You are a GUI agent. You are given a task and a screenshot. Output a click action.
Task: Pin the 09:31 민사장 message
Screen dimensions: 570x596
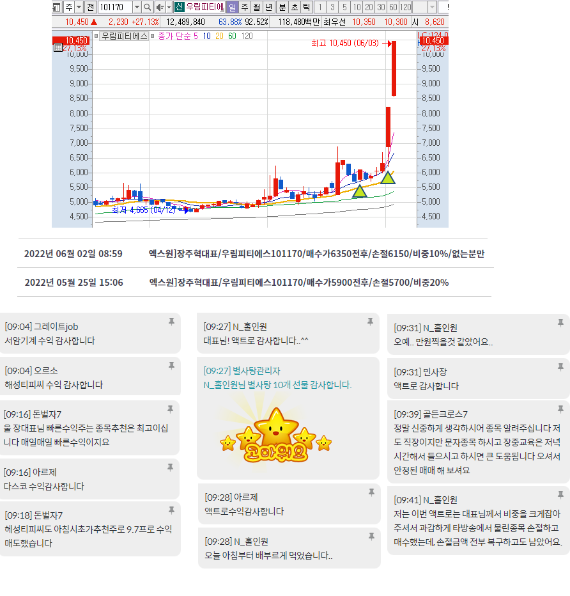tap(560, 367)
